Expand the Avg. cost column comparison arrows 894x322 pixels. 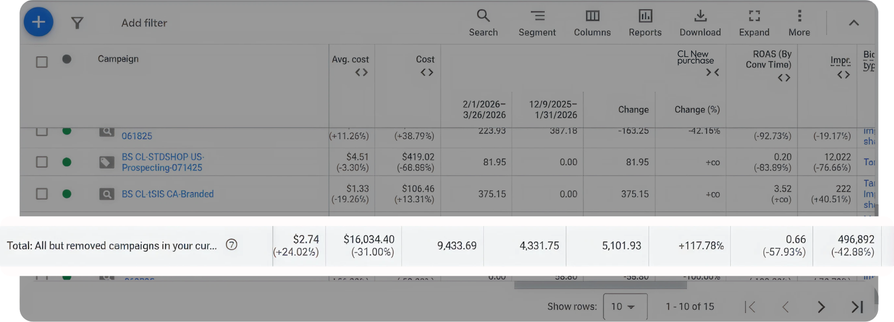click(362, 72)
